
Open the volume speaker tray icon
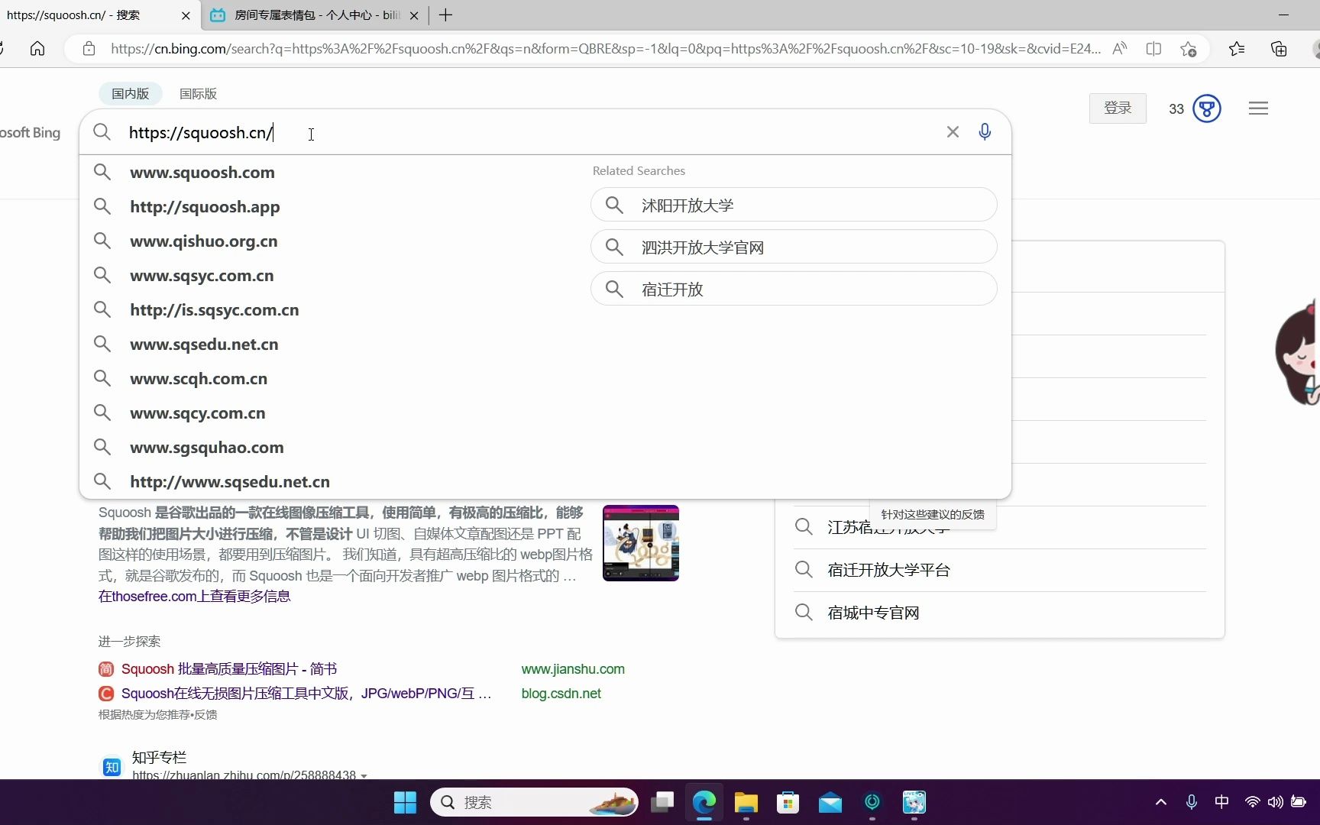1275,802
